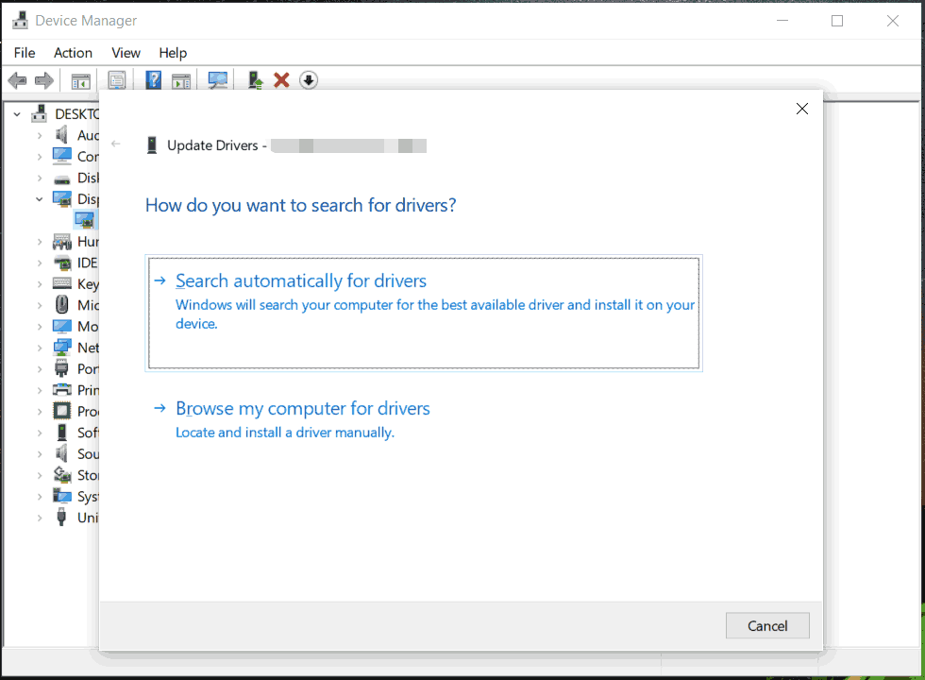Click the 'Locate and install a driver manually.' text
This screenshot has width=925, height=680.
tap(285, 433)
